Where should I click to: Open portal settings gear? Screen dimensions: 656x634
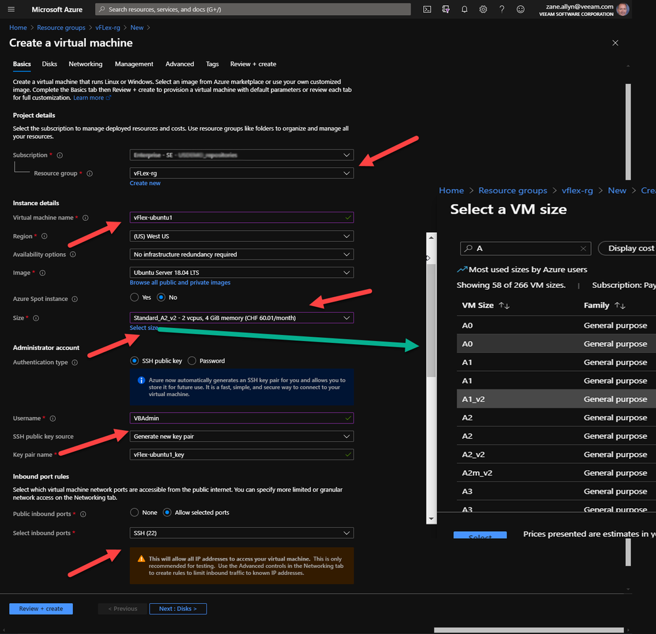[483, 9]
